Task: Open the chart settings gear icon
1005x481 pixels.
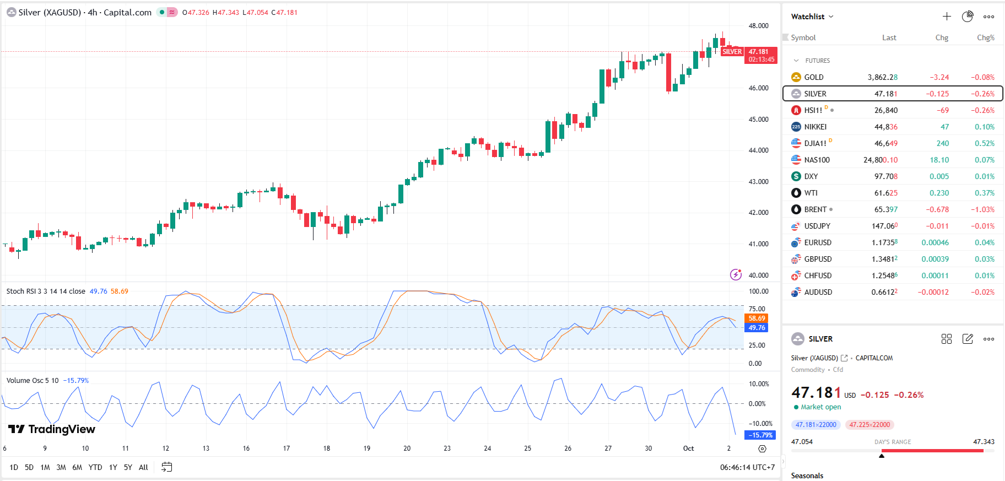Action: point(762,448)
